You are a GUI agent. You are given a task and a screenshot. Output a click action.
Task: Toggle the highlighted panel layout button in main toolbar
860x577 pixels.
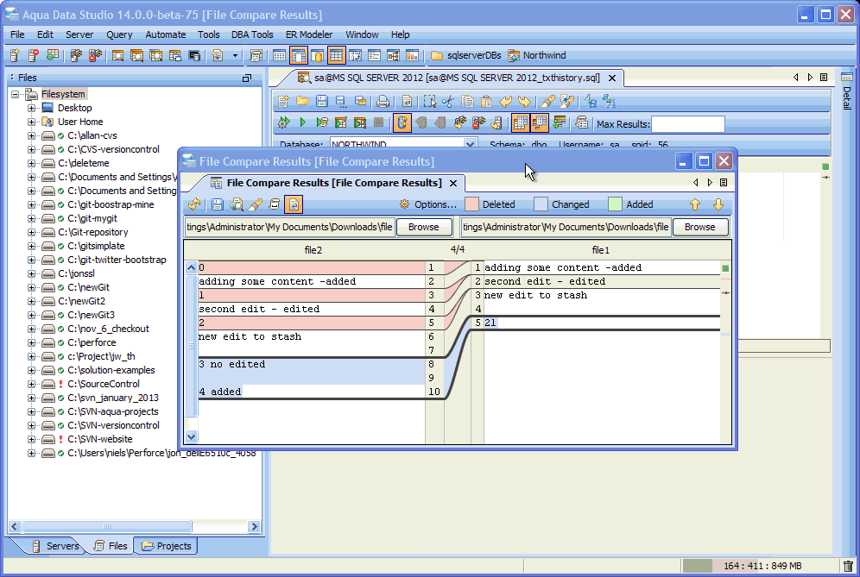tap(299, 55)
